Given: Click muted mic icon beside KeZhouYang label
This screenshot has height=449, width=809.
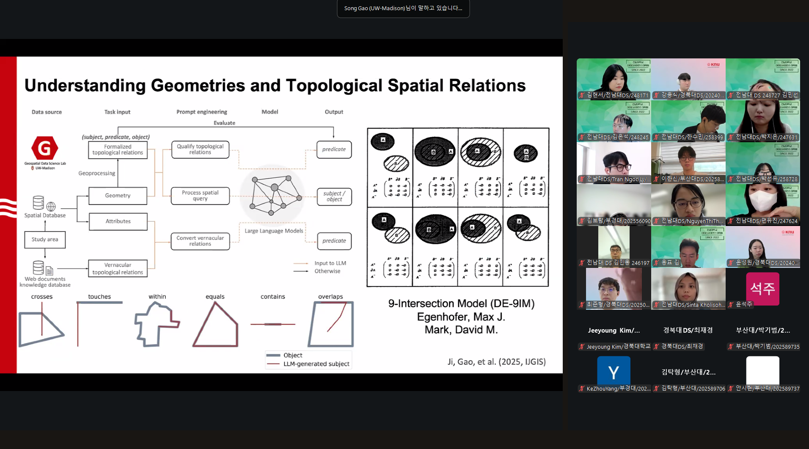Looking at the screenshot, I should coord(582,388).
